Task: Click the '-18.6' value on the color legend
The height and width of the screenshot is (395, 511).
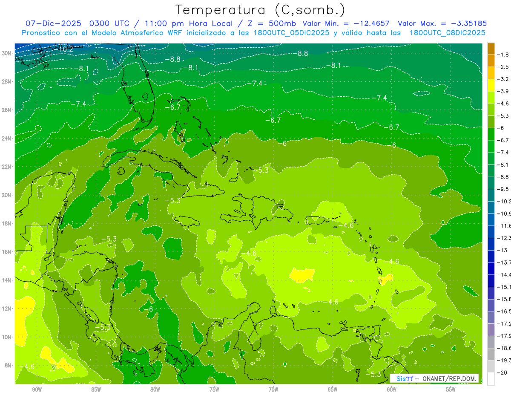Action: click(x=504, y=348)
